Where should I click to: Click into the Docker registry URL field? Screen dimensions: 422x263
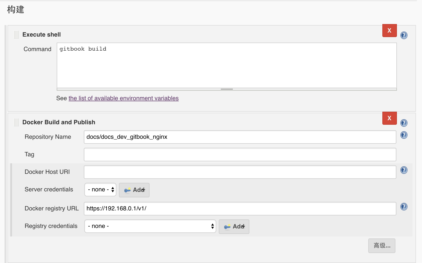[x=240, y=209]
